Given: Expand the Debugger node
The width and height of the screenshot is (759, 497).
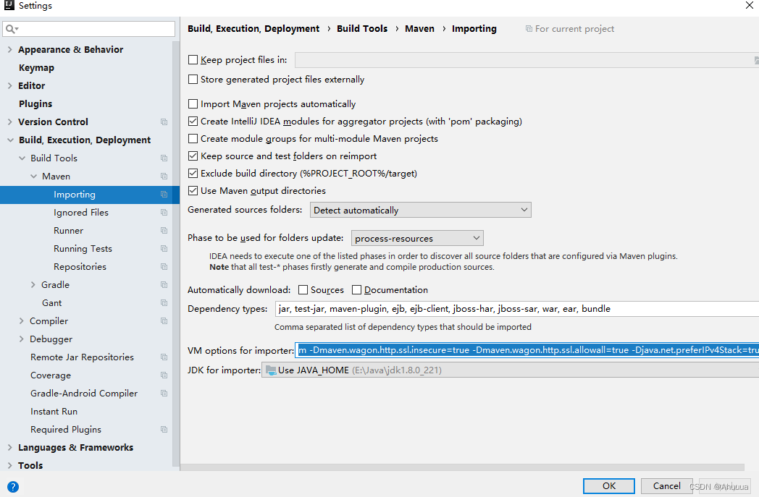Looking at the screenshot, I should click(21, 339).
